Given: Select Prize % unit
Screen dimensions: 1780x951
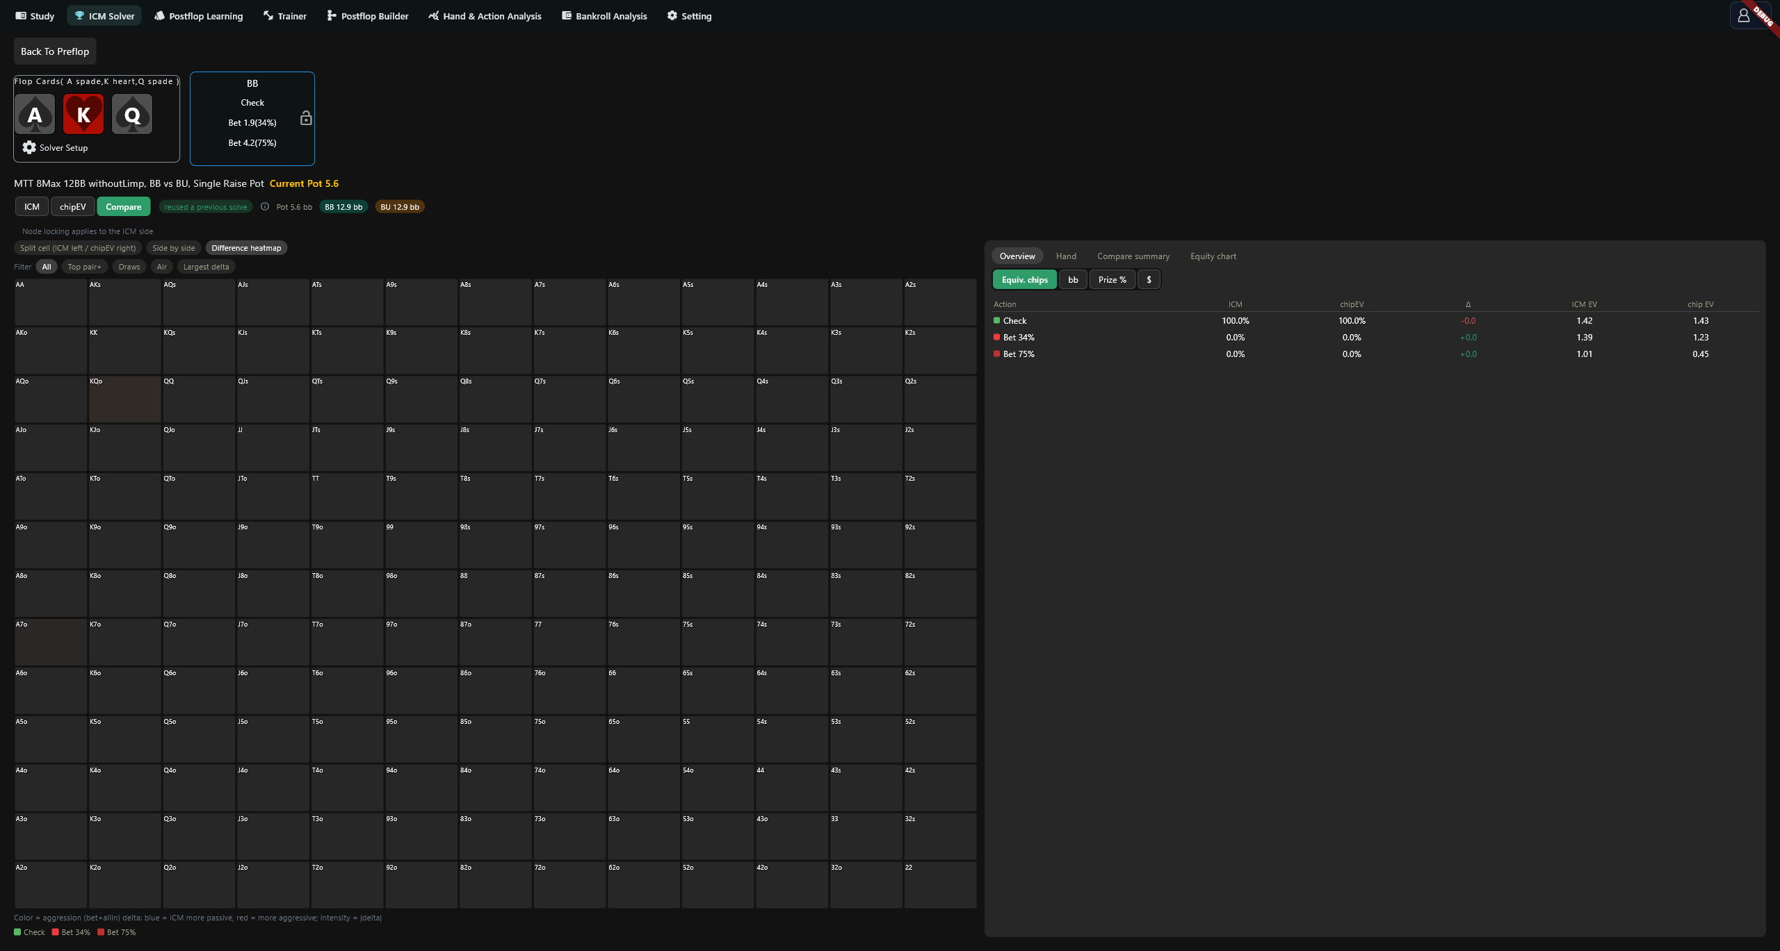Looking at the screenshot, I should (x=1112, y=279).
